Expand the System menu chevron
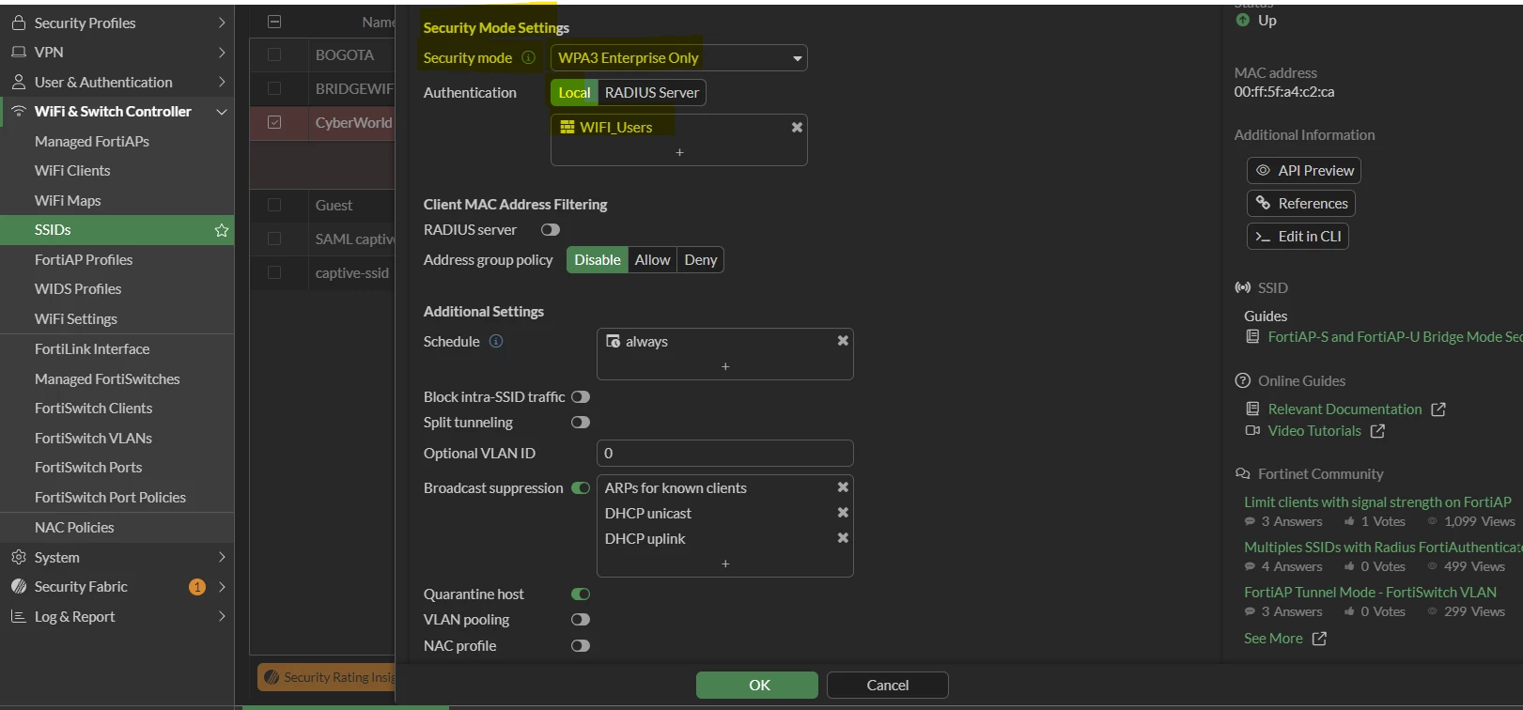 tap(222, 557)
